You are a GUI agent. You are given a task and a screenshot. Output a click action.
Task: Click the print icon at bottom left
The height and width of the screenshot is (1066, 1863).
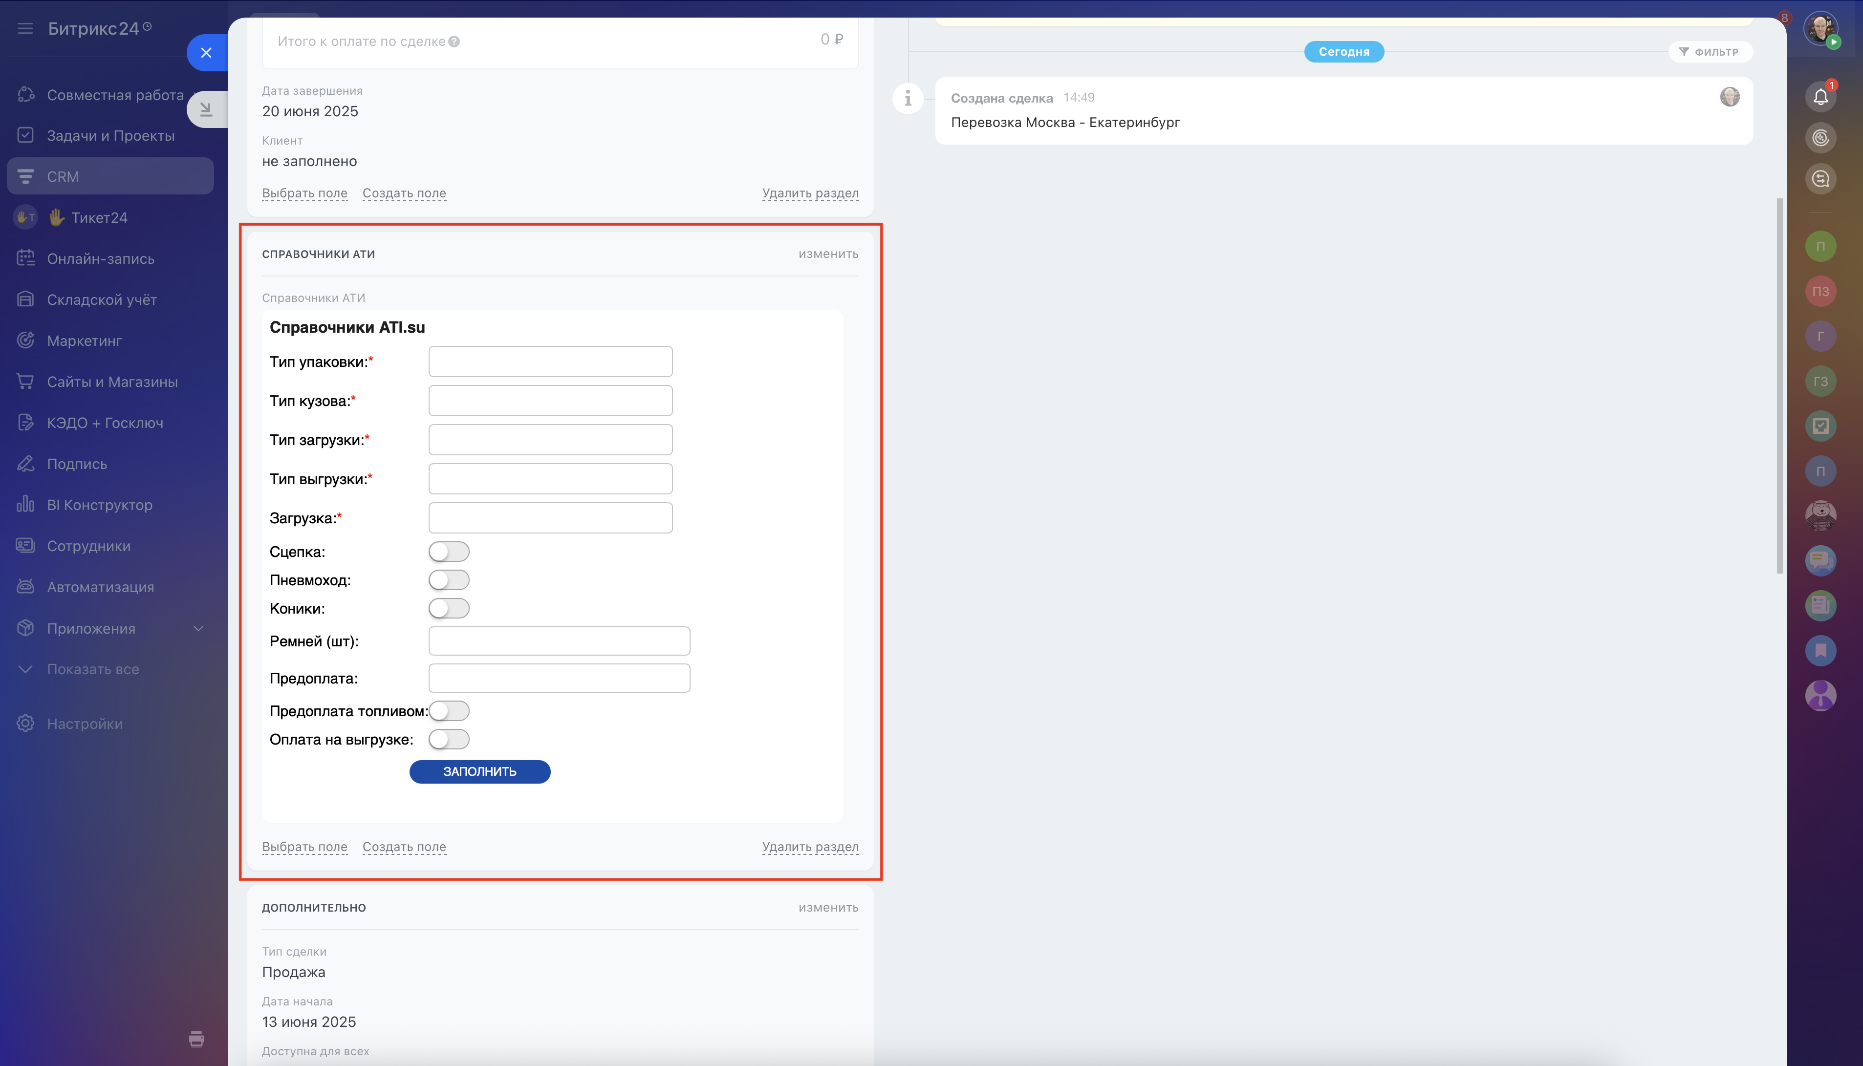tap(196, 1038)
